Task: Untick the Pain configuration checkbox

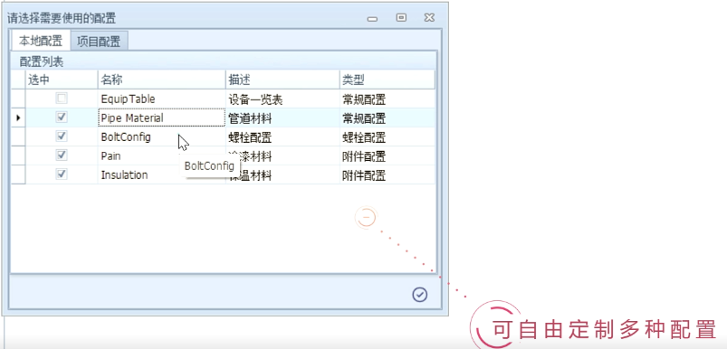Action: click(62, 156)
